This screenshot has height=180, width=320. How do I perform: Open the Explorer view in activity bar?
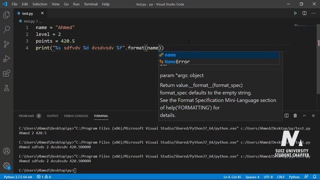click(6, 15)
